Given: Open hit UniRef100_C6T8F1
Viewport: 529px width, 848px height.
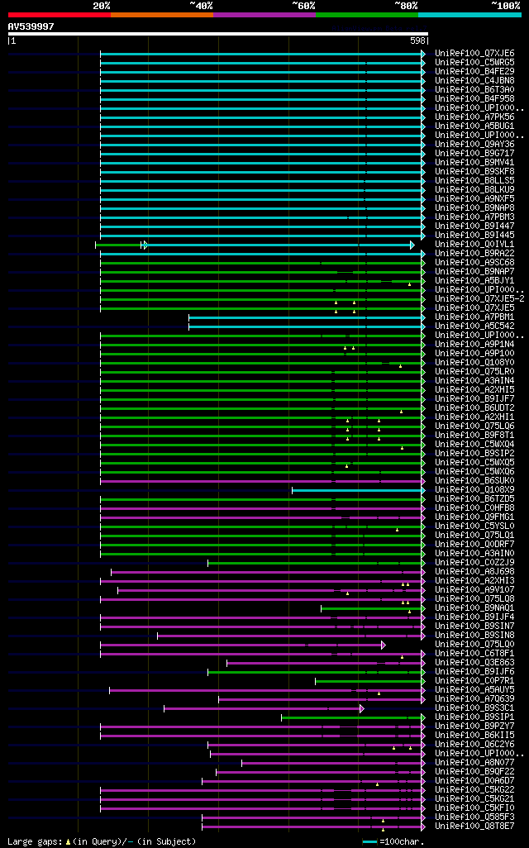Looking at the screenshot, I should coord(475,653).
